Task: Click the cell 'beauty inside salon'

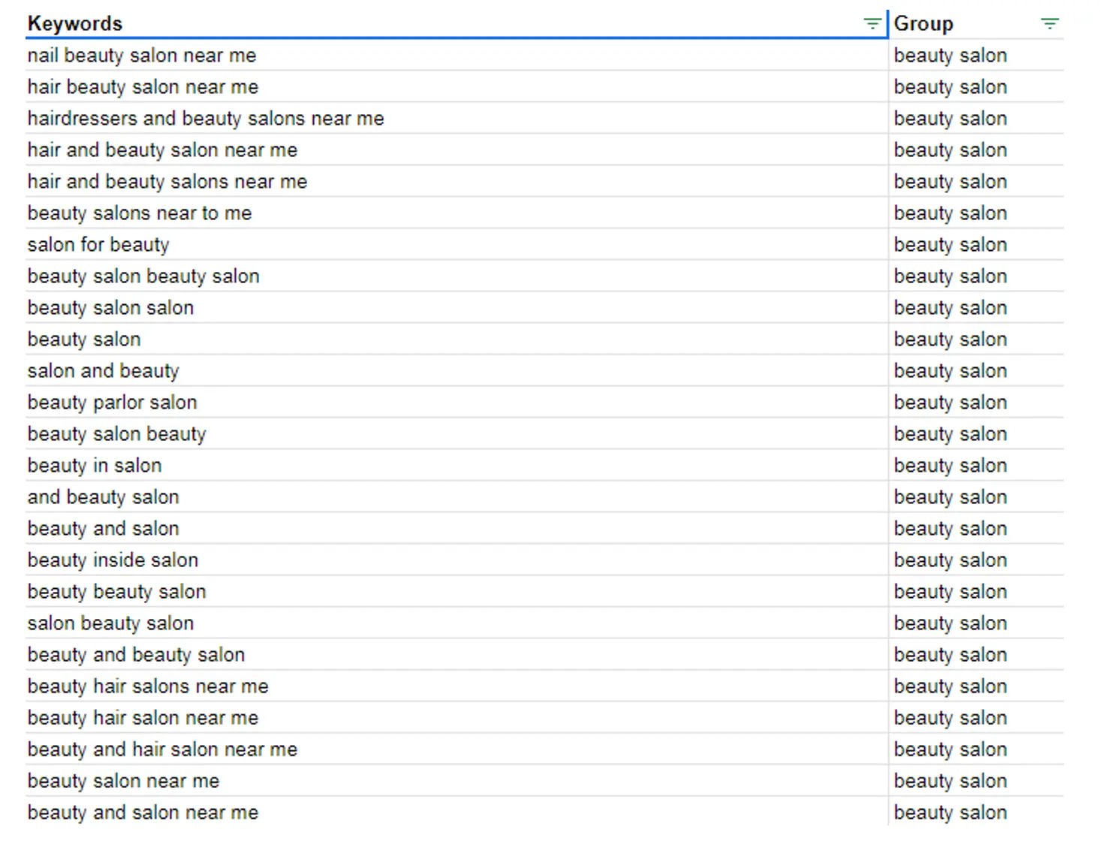Action: click(113, 560)
